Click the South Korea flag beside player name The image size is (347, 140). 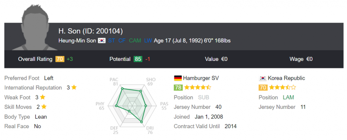[x=101, y=41]
